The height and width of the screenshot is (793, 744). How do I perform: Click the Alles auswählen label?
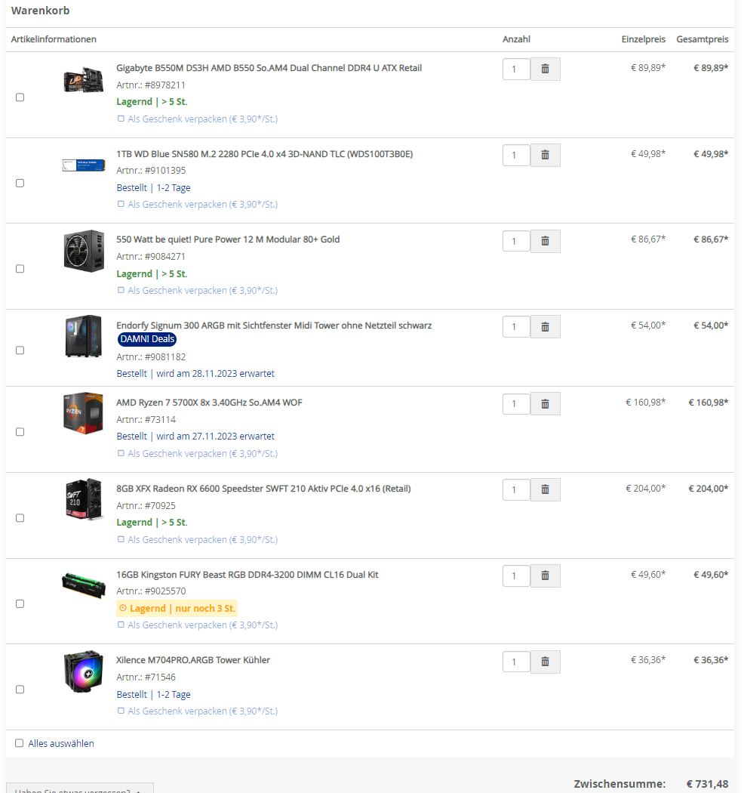pyautogui.click(x=61, y=743)
